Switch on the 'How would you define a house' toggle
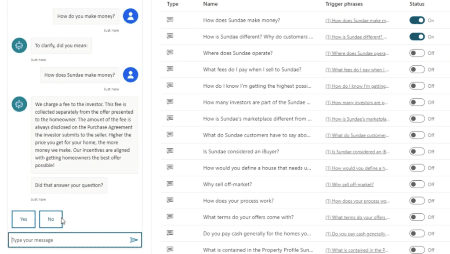This screenshot has height=254, width=450. (417, 168)
